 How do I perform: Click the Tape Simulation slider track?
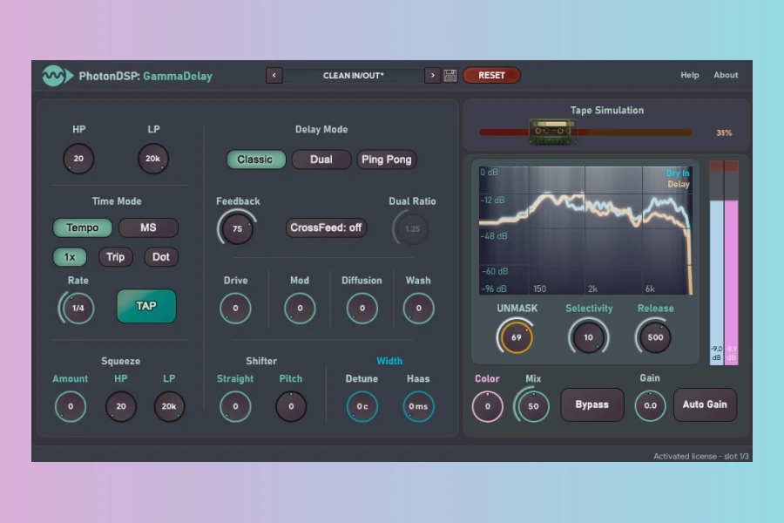coord(585,132)
